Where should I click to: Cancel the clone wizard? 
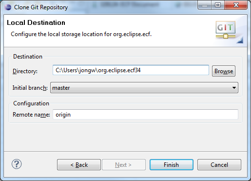219,165
